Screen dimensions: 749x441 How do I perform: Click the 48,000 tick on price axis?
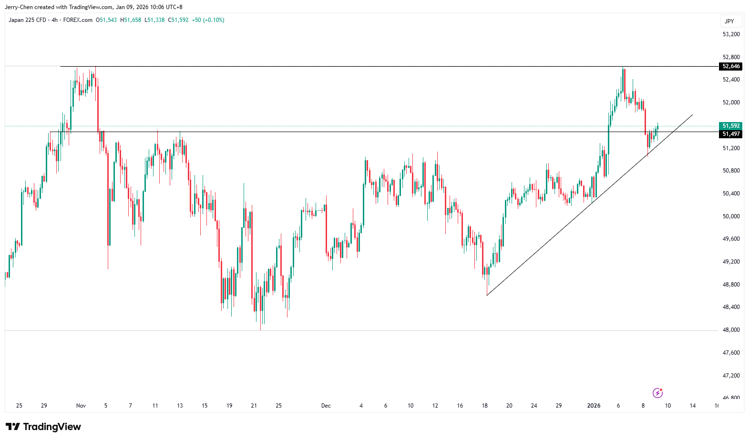coord(731,330)
